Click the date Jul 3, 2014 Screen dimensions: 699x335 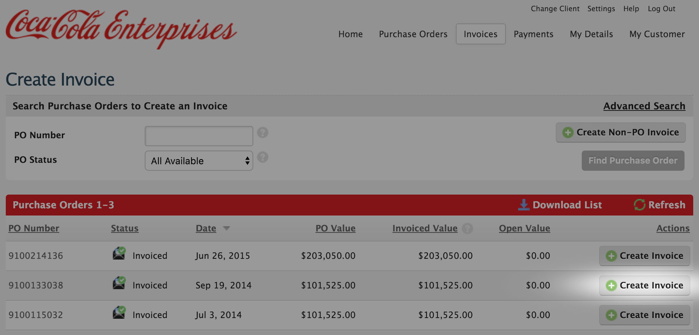click(x=218, y=315)
